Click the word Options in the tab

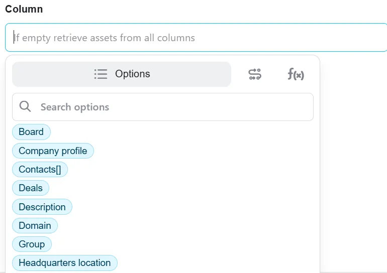[133, 74]
